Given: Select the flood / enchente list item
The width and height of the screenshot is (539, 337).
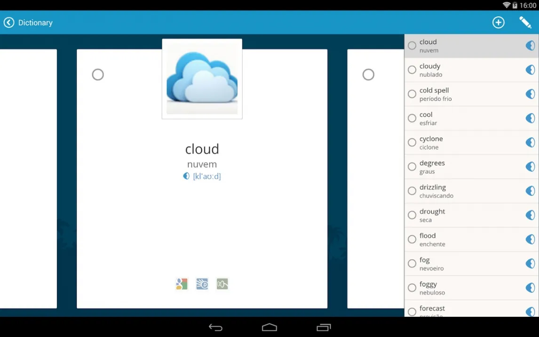Looking at the screenshot, I should tap(472, 240).
